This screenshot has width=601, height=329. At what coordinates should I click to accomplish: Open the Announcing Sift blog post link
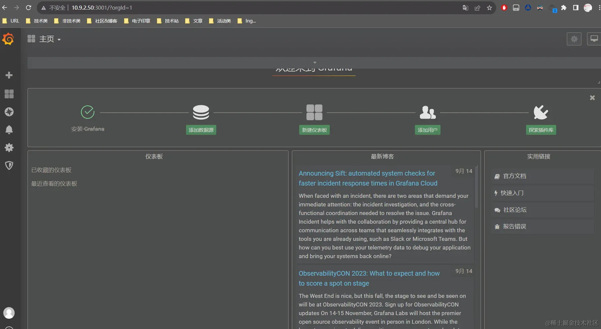click(368, 178)
